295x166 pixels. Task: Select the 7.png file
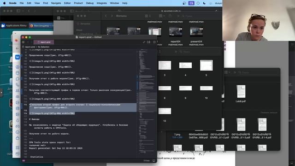[177, 136]
